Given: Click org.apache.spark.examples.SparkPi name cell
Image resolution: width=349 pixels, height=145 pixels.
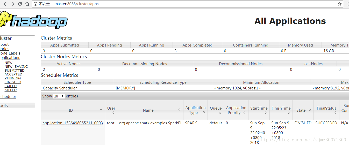Looking at the screenshot, I should coord(150,123).
